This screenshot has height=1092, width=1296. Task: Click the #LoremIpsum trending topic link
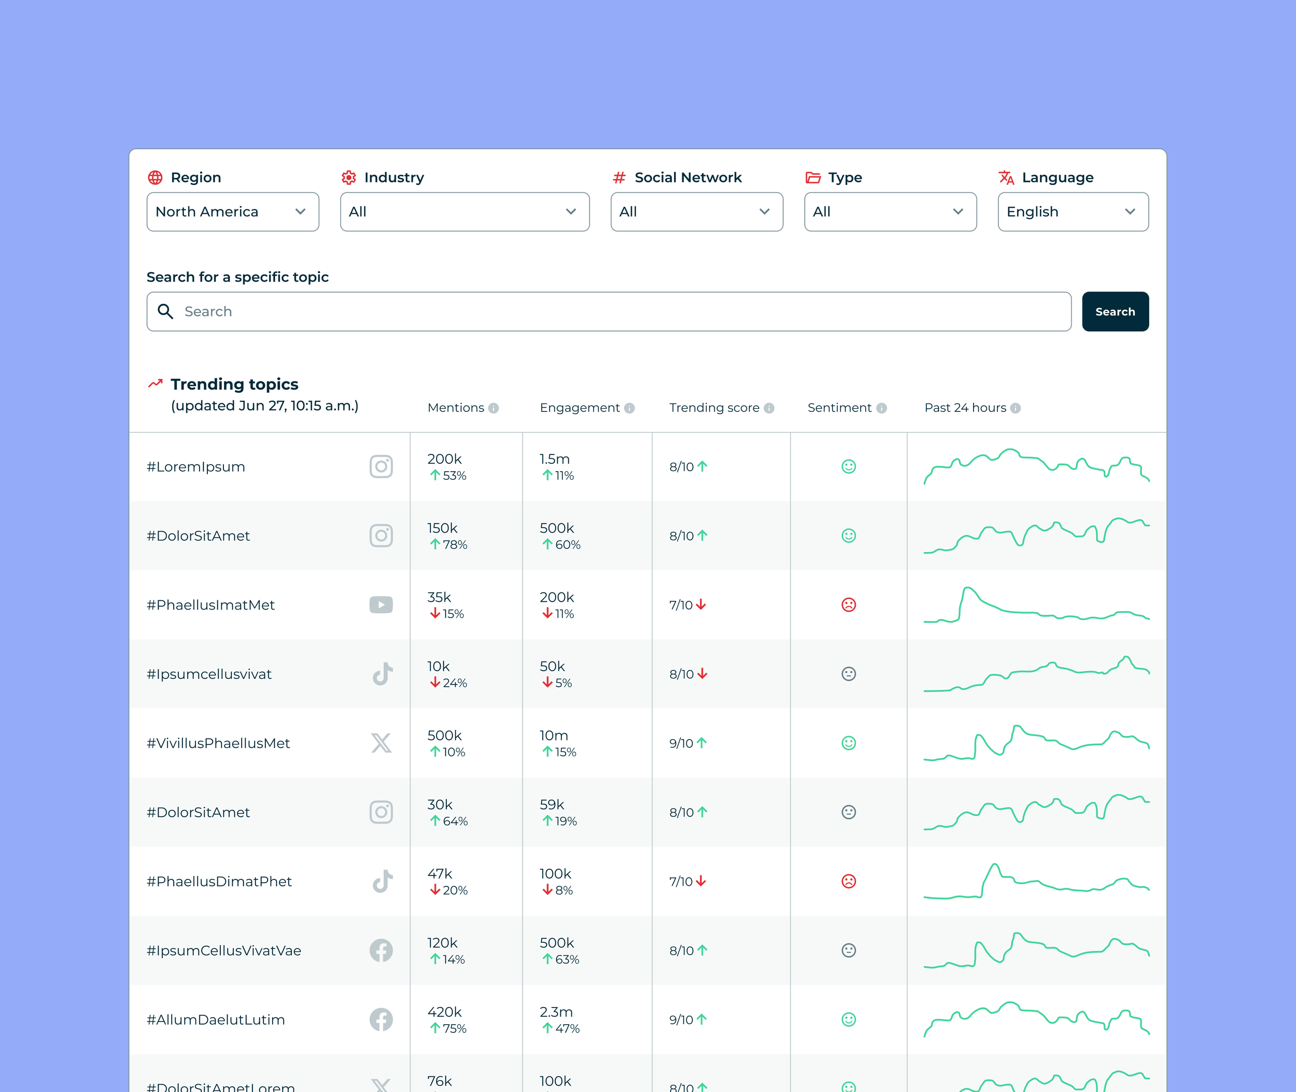[x=195, y=467]
